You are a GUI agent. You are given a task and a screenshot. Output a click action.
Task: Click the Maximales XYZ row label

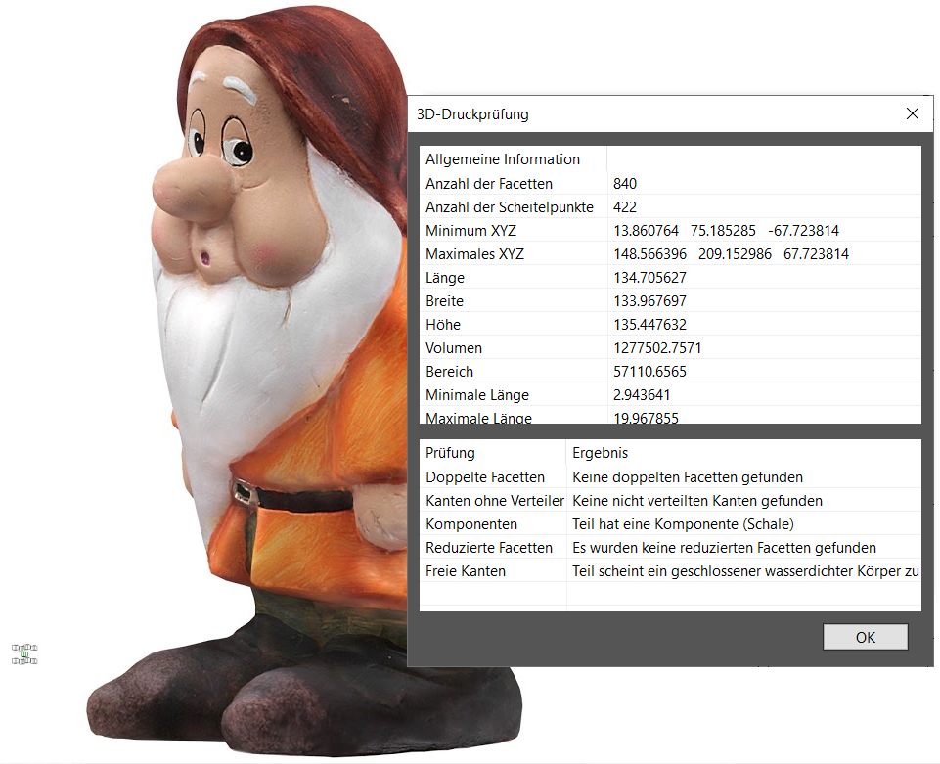[474, 253]
